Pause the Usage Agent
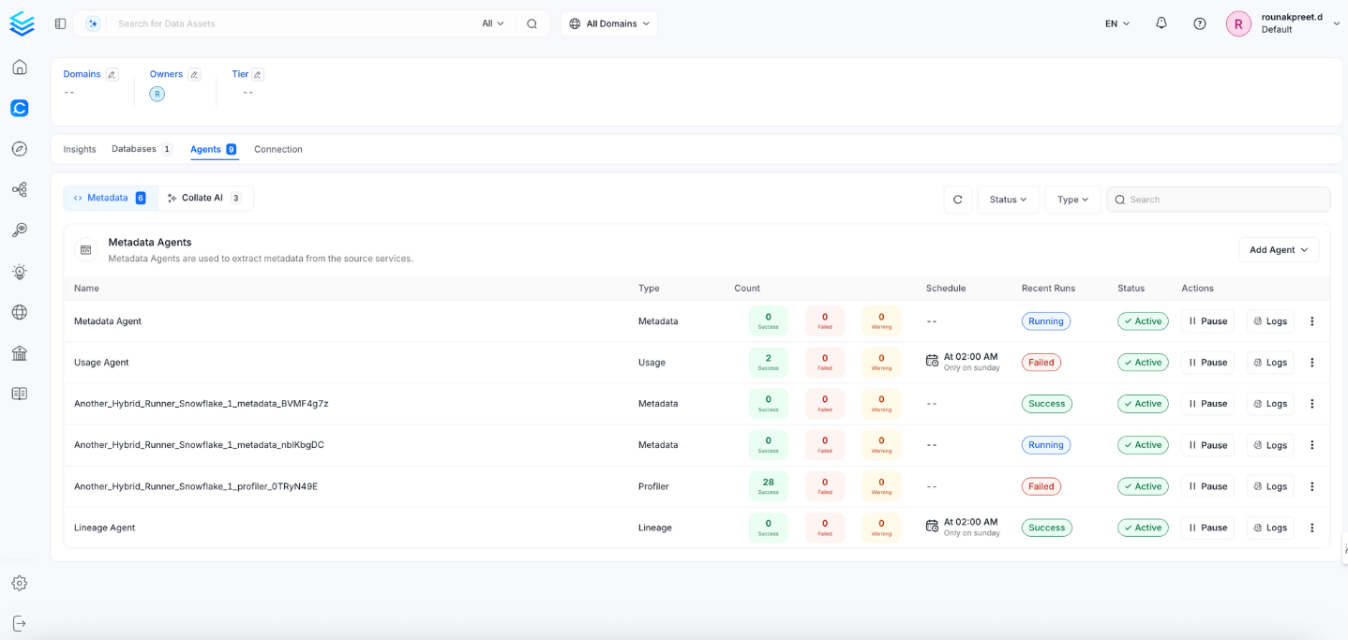This screenshot has height=640, width=1348. [1206, 362]
